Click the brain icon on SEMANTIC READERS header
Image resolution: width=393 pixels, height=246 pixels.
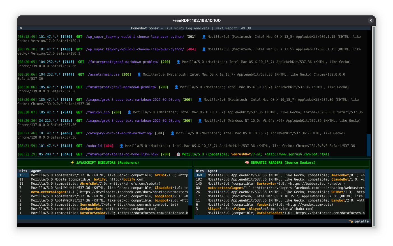(248, 162)
